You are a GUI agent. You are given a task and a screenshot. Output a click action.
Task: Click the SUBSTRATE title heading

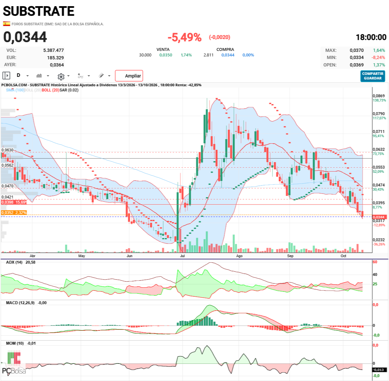(39, 11)
